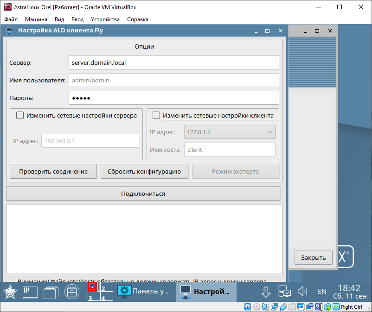Viewport: 372px width, 312px height.
Task: Show all windows with stacked-windows taskbar icon
Action: click(51, 293)
